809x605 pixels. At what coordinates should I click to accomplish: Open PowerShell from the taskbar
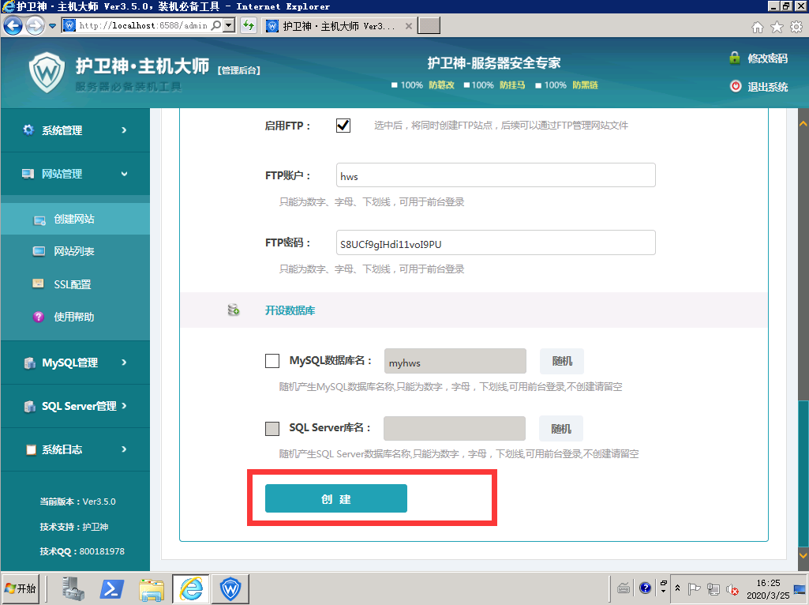tap(112, 588)
